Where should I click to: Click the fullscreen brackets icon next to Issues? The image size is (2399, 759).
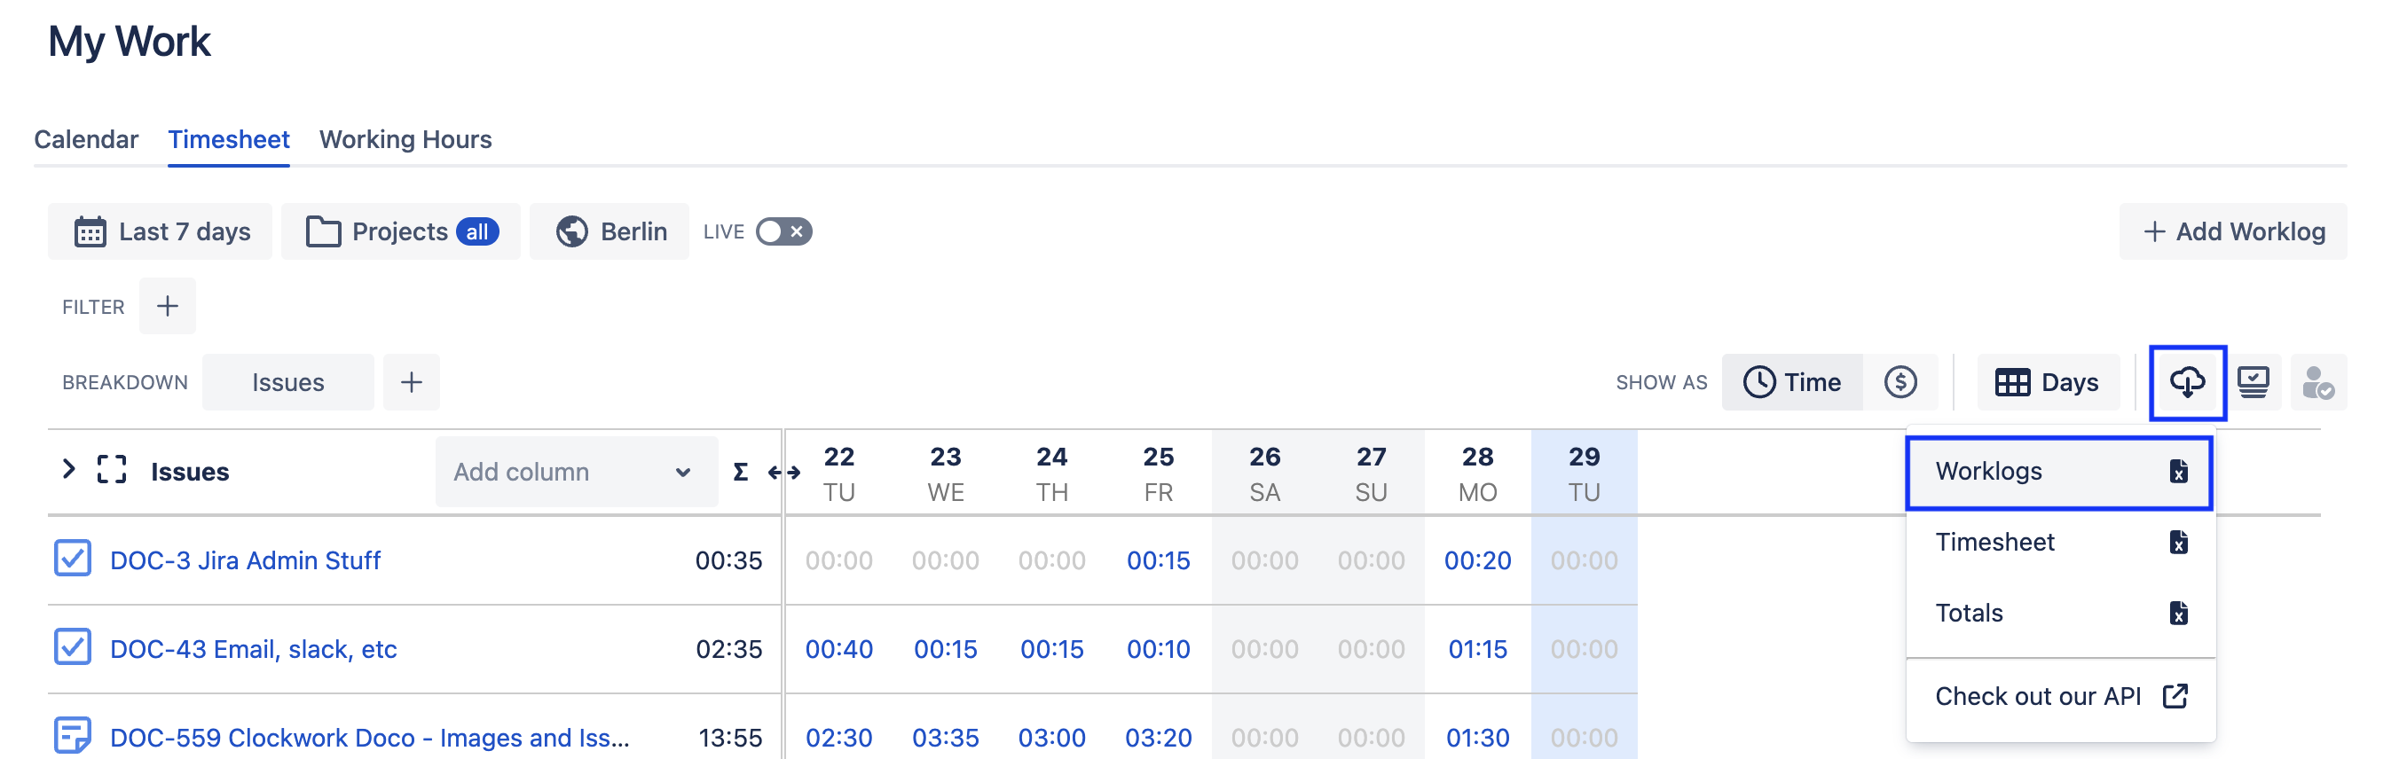click(x=112, y=470)
